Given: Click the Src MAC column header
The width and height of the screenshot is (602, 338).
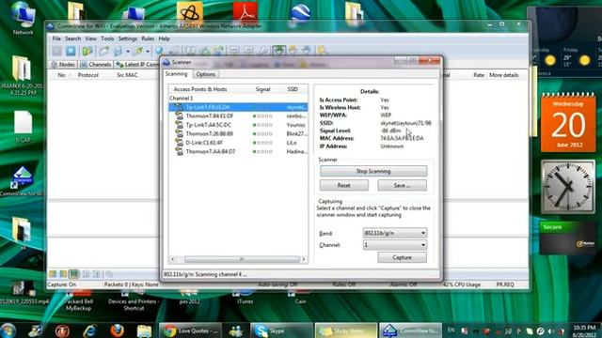Looking at the screenshot, I should point(127,75).
